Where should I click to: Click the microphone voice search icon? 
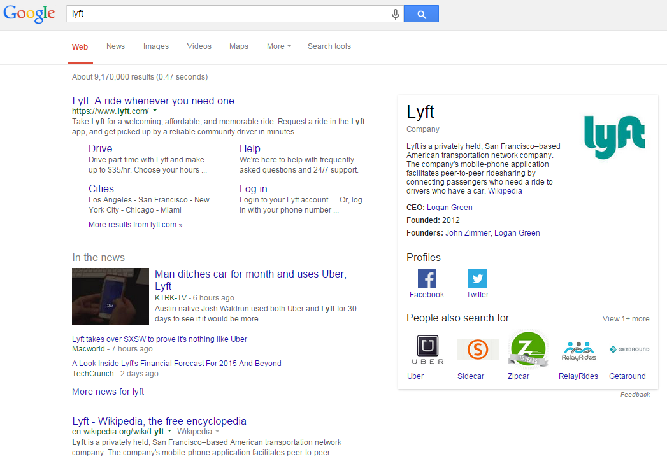coord(396,14)
